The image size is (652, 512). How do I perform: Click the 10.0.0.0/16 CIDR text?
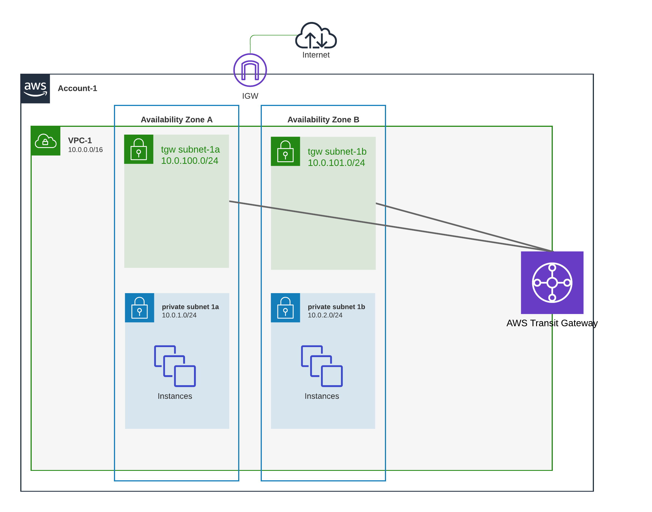point(85,150)
